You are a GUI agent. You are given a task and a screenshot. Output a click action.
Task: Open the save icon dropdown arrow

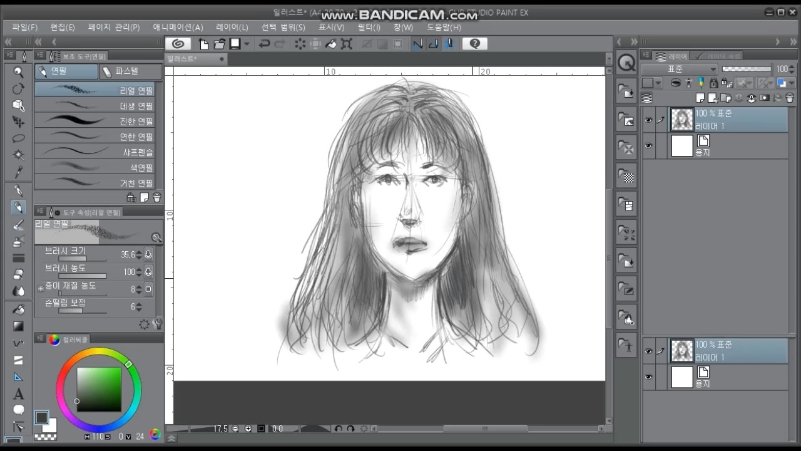click(x=247, y=44)
